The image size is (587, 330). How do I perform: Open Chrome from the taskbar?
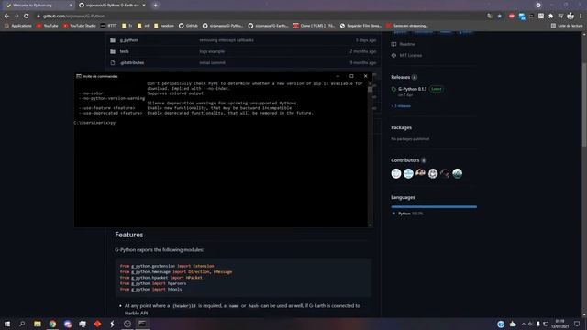coord(52,324)
